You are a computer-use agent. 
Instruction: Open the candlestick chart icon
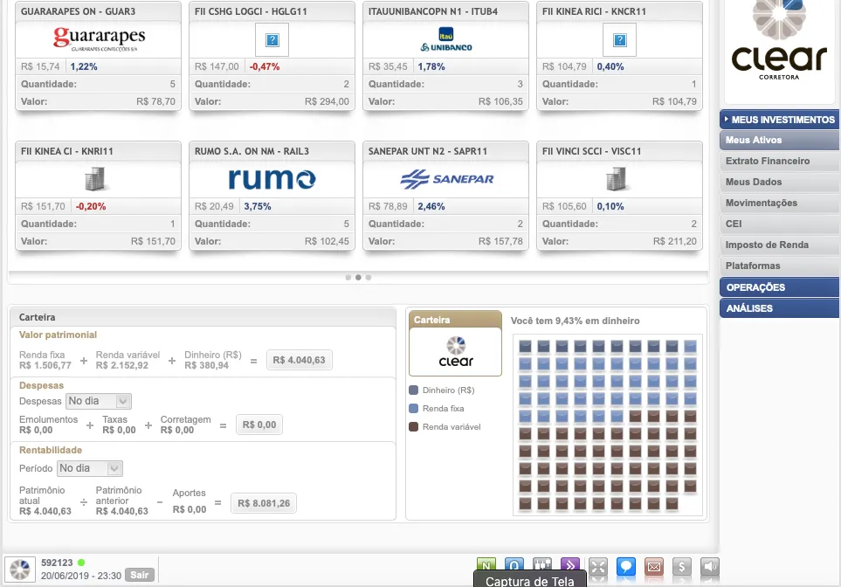pyautogui.click(x=542, y=566)
